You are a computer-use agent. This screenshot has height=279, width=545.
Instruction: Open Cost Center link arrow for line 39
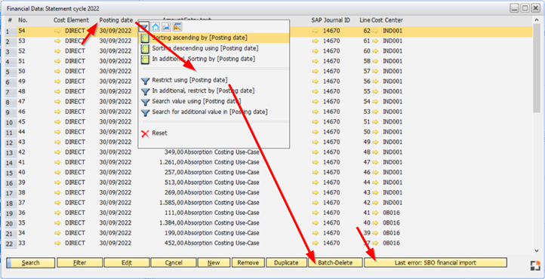coord(375,233)
